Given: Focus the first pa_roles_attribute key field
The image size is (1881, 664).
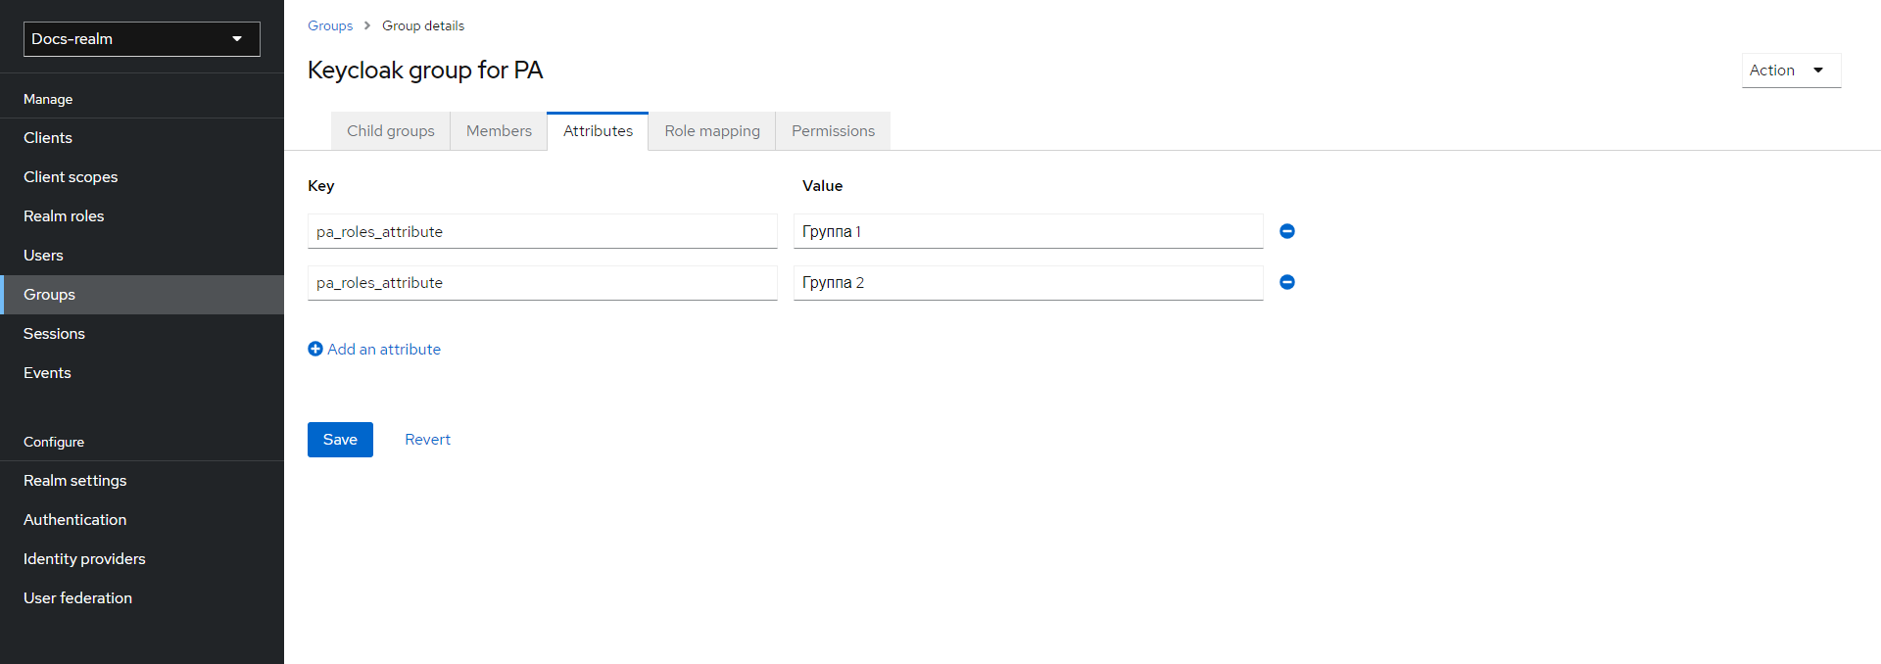Looking at the screenshot, I should pos(542,231).
